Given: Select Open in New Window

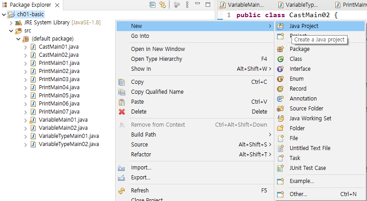Looking at the screenshot, I should [194, 49].
